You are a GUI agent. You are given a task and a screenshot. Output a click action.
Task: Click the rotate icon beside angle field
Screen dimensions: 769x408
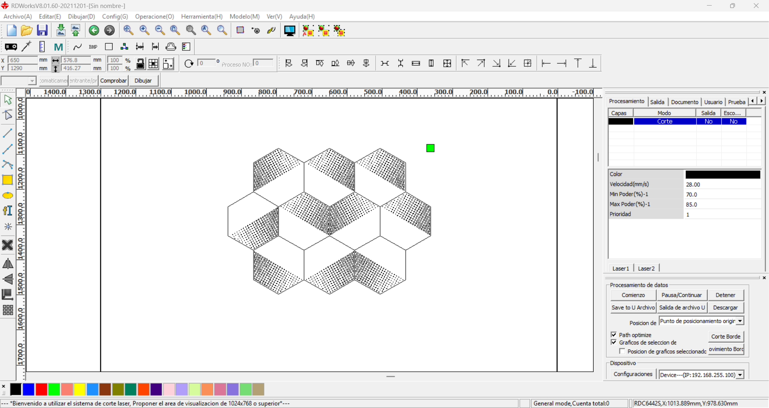(x=189, y=64)
